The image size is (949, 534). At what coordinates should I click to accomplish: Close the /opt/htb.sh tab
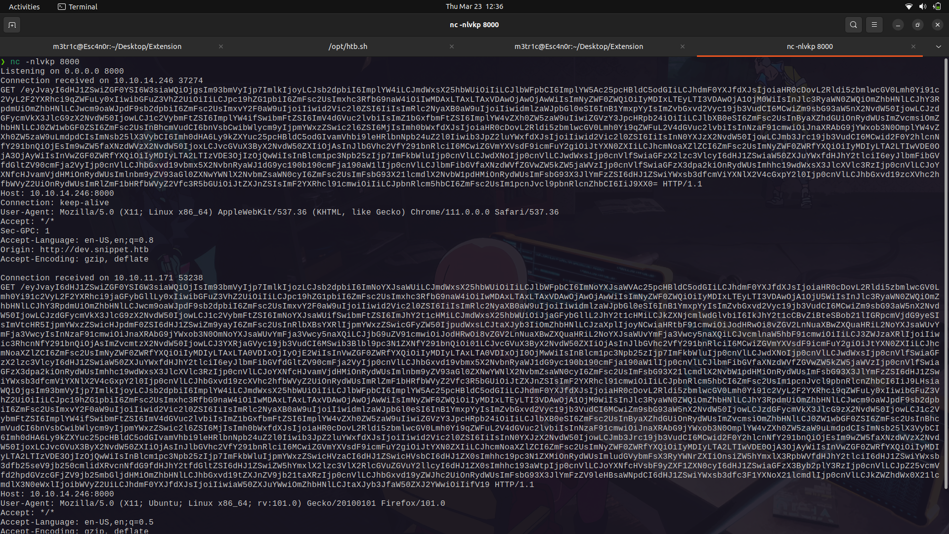(x=451, y=46)
